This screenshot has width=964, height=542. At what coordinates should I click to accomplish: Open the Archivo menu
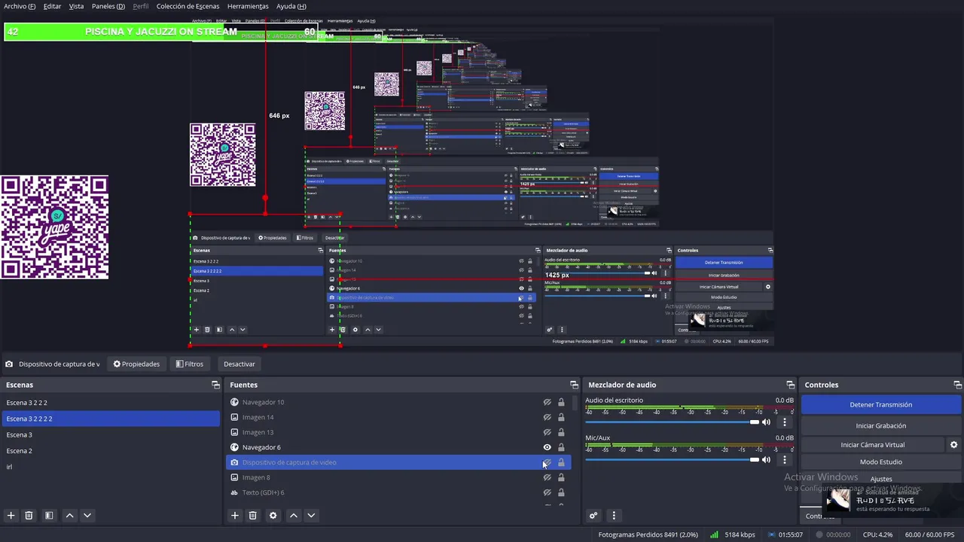click(x=20, y=6)
